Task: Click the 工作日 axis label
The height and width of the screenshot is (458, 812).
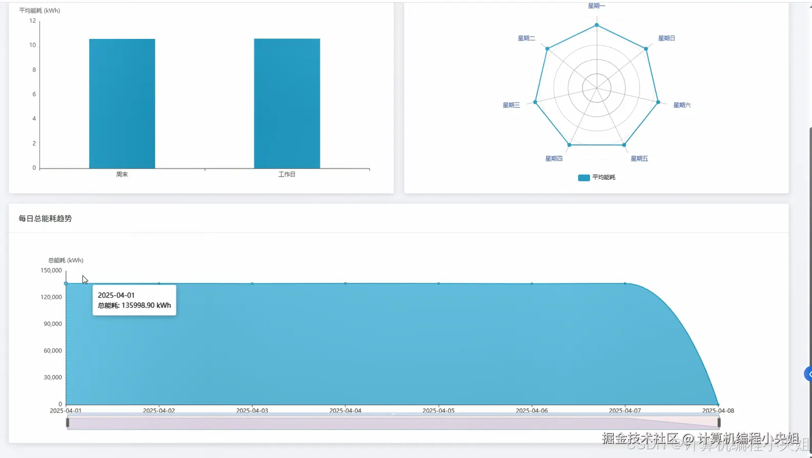Action: coord(287,175)
